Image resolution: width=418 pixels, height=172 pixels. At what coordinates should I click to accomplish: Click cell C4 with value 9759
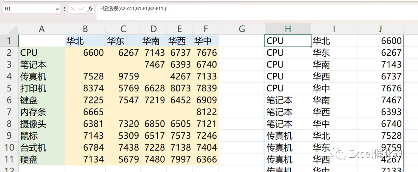point(123,77)
